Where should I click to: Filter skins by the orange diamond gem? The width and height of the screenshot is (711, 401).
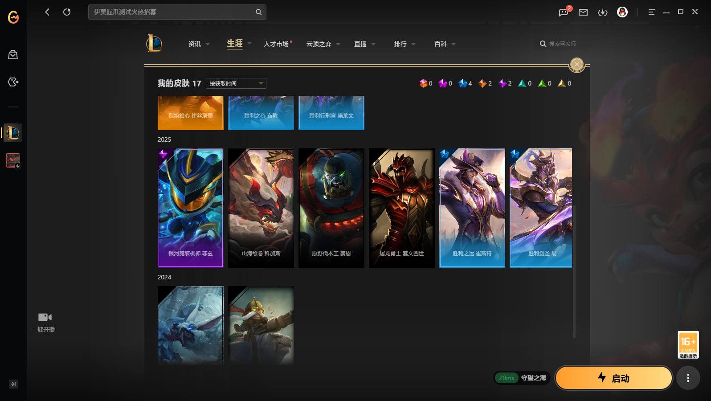click(482, 83)
